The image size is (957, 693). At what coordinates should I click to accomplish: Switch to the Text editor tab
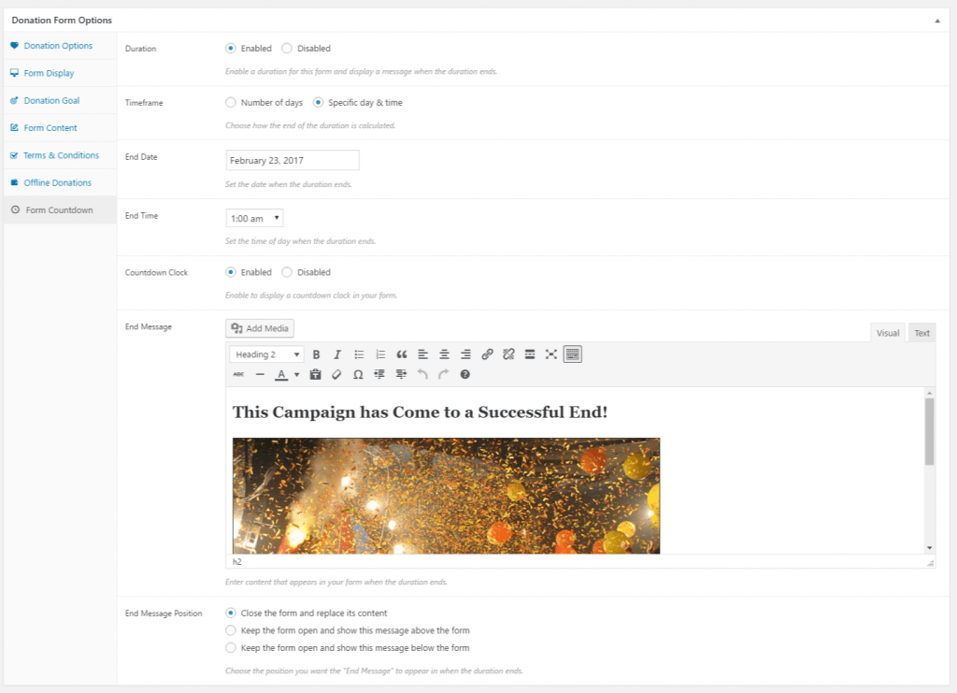tap(921, 333)
